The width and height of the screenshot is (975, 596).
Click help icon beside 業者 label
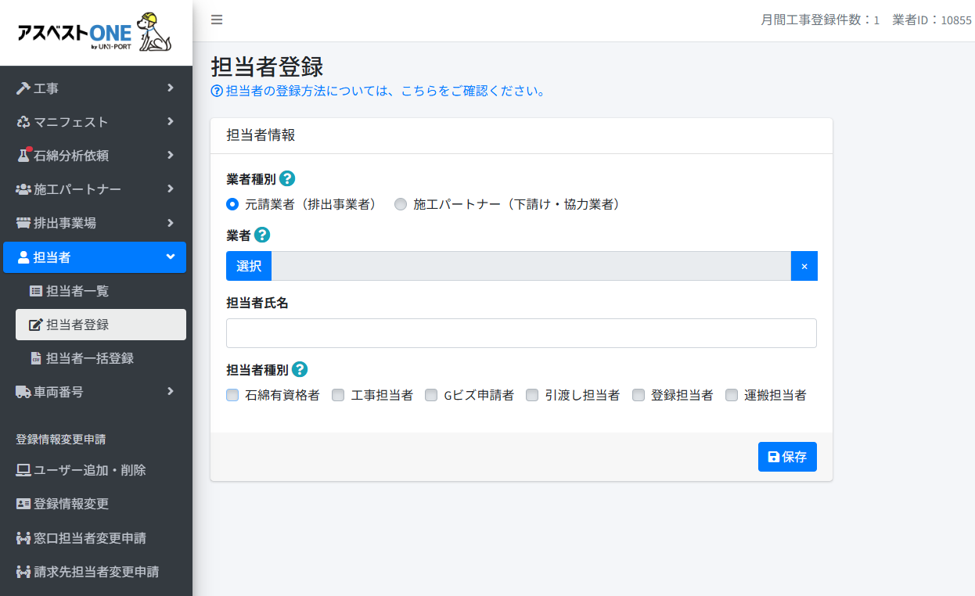pos(262,235)
